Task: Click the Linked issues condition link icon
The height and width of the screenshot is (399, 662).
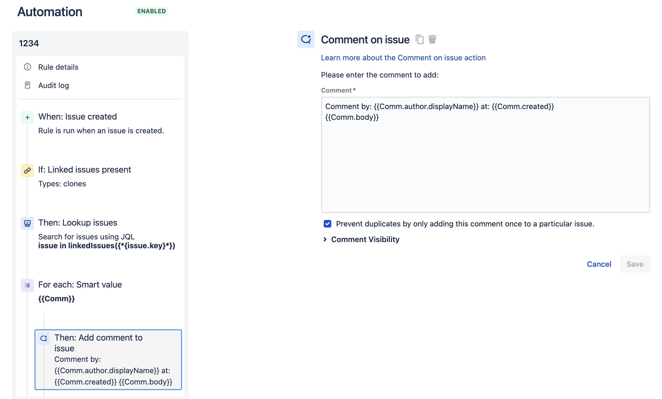Action: pyautogui.click(x=27, y=170)
